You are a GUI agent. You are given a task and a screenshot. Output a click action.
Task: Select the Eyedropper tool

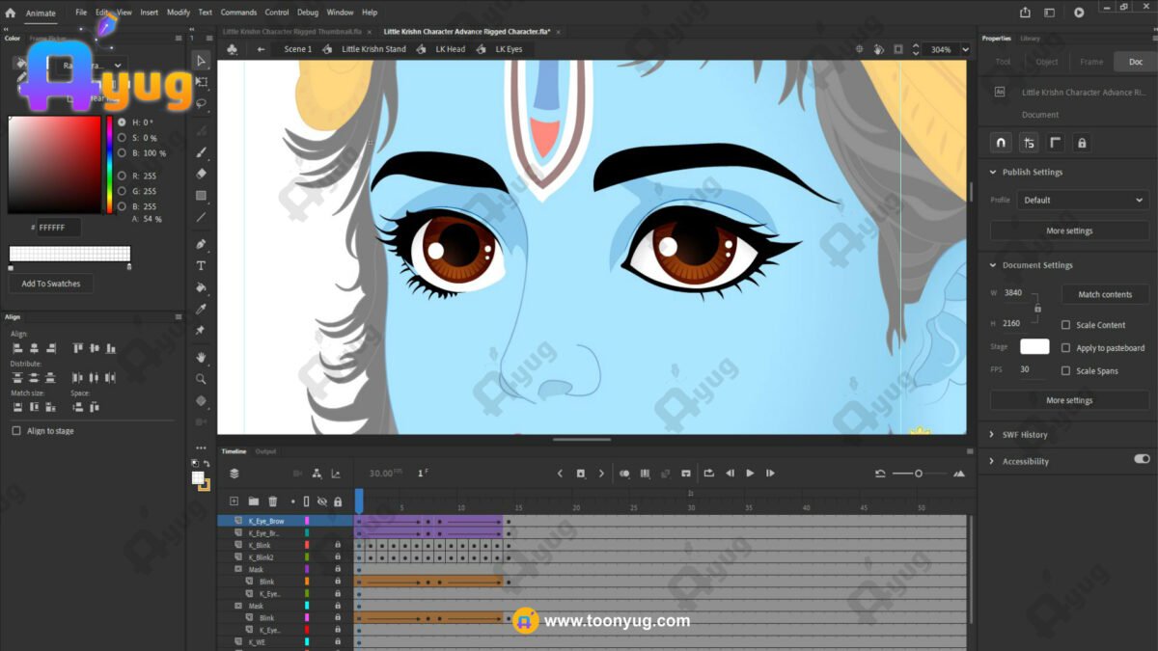tap(201, 309)
